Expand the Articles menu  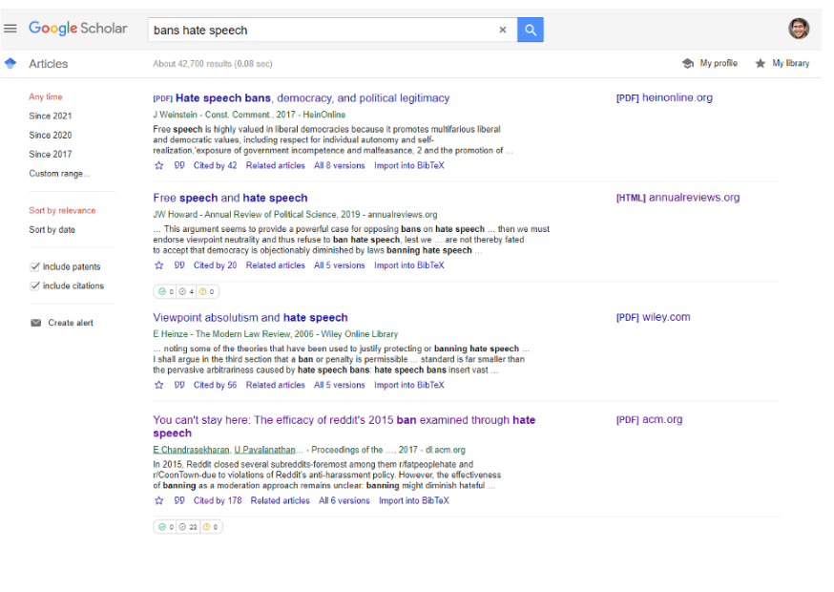pos(10,64)
